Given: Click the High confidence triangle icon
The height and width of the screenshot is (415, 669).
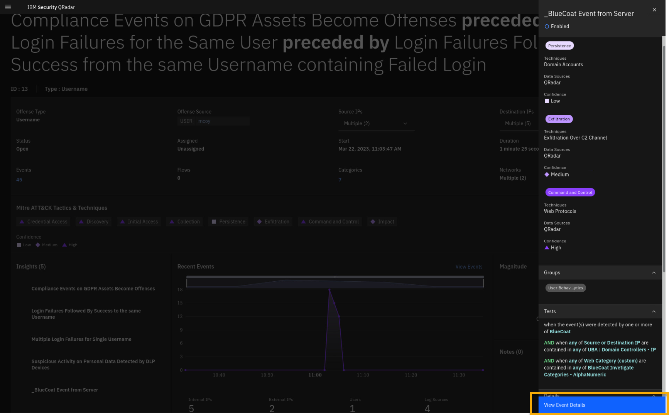Looking at the screenshot, I should coord(547,248).
